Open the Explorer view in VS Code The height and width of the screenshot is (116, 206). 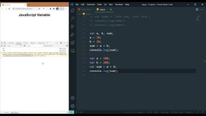click(72, 10)
